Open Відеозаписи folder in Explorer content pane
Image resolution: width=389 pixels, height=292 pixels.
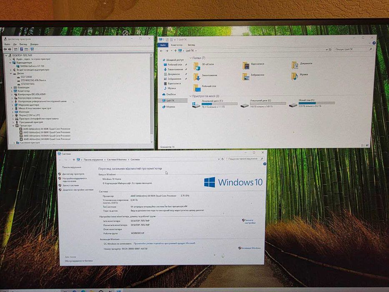pyautogui.click(x=253, y=65)
